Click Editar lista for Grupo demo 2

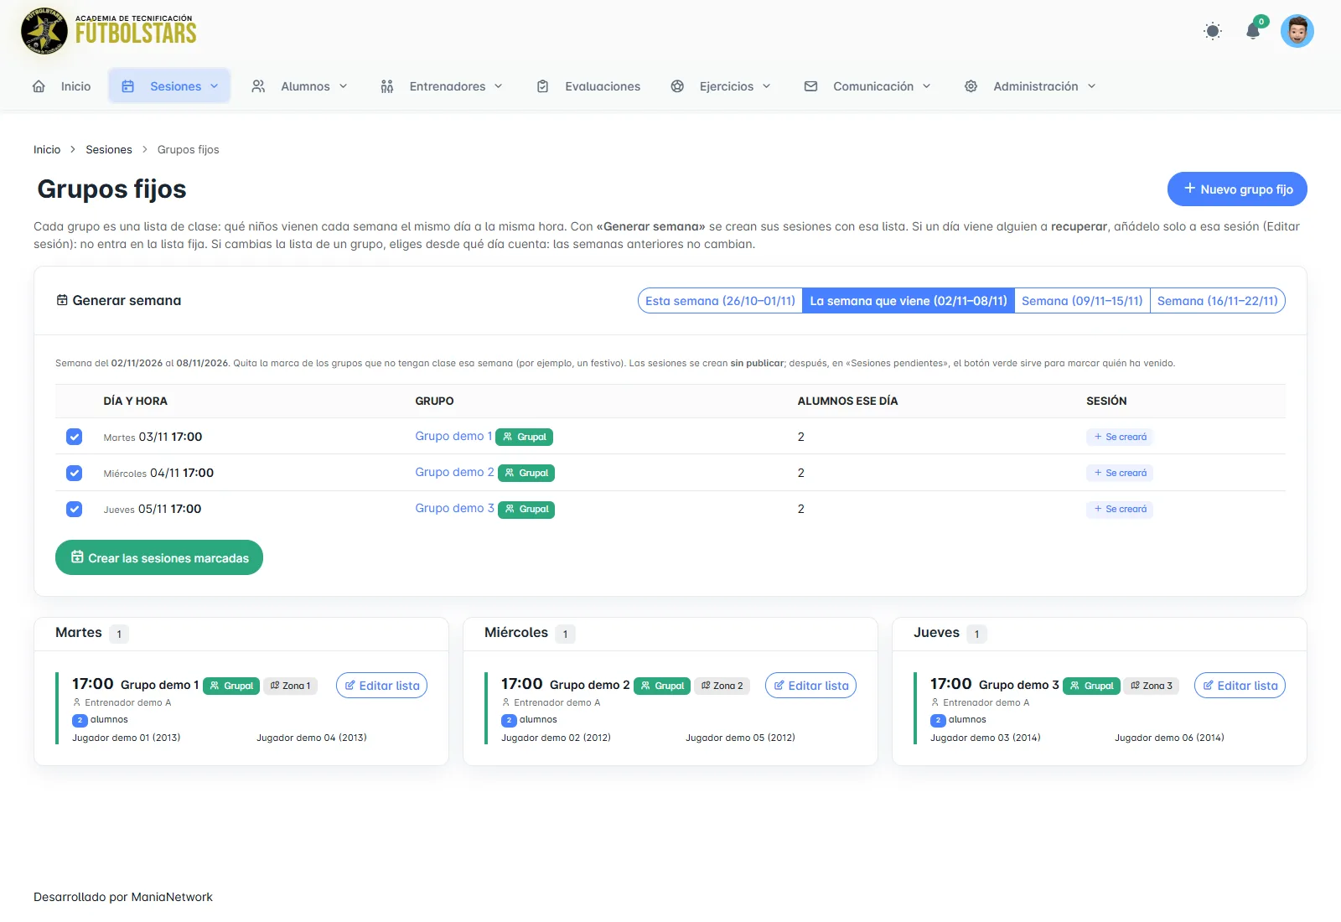(x=811, y=686)
